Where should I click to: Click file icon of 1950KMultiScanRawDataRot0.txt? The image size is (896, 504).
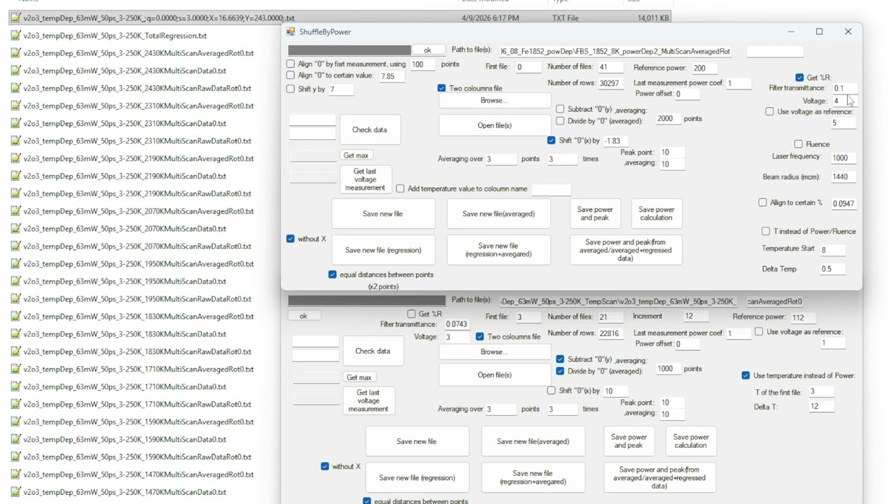[15, 299]
